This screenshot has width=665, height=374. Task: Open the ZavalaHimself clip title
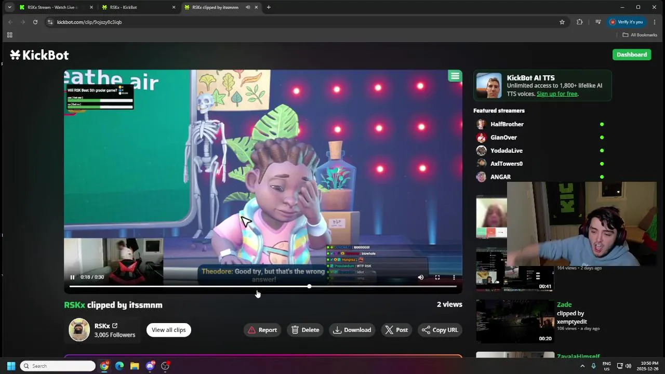(x=578, y=356)
